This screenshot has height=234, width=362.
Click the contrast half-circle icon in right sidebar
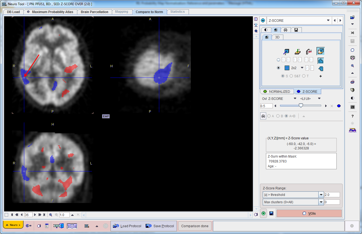[352, 98]
